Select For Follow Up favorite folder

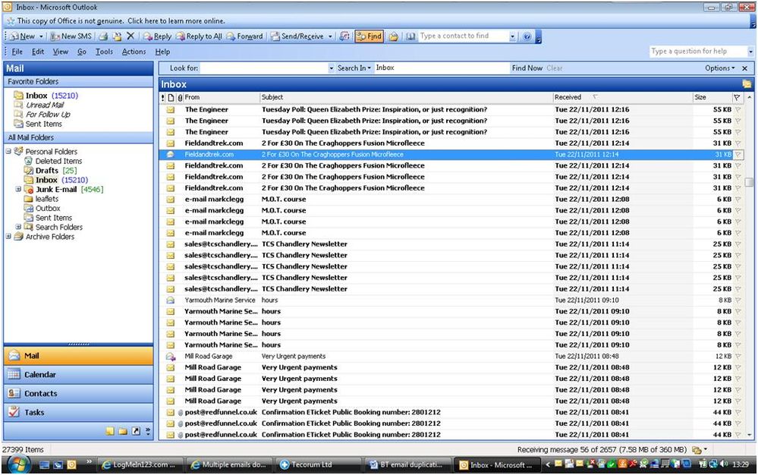click(48, 115)
